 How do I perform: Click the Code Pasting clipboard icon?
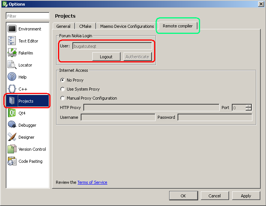tap(12, 161)
